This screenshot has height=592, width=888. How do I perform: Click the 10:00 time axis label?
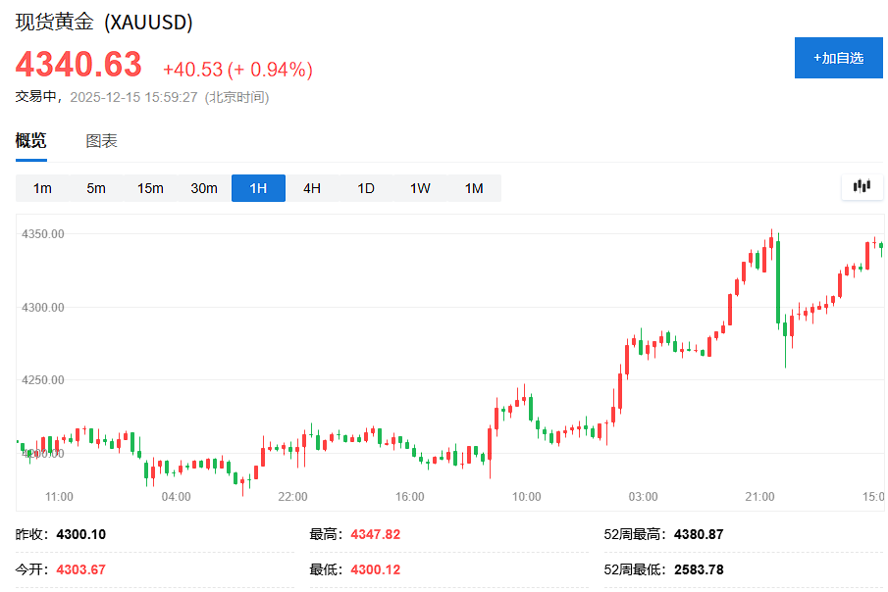pos(527,497)
